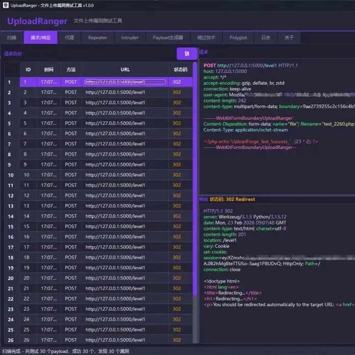The image size is (355, 355).
Task: Select the 请求/响应 tab
Action: click(x=40, y=38)
